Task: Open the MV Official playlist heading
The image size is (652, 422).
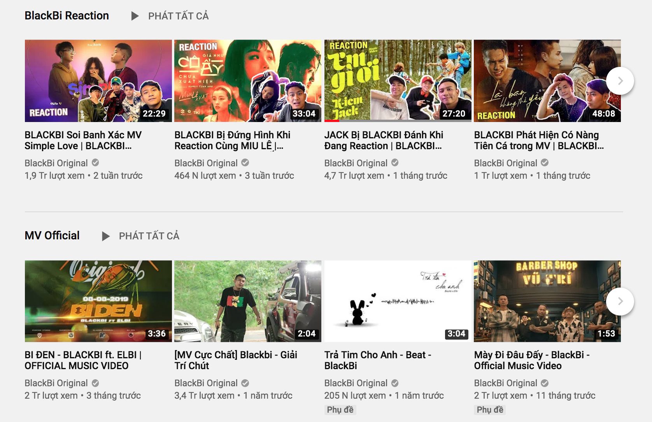Action: point(52,236)
